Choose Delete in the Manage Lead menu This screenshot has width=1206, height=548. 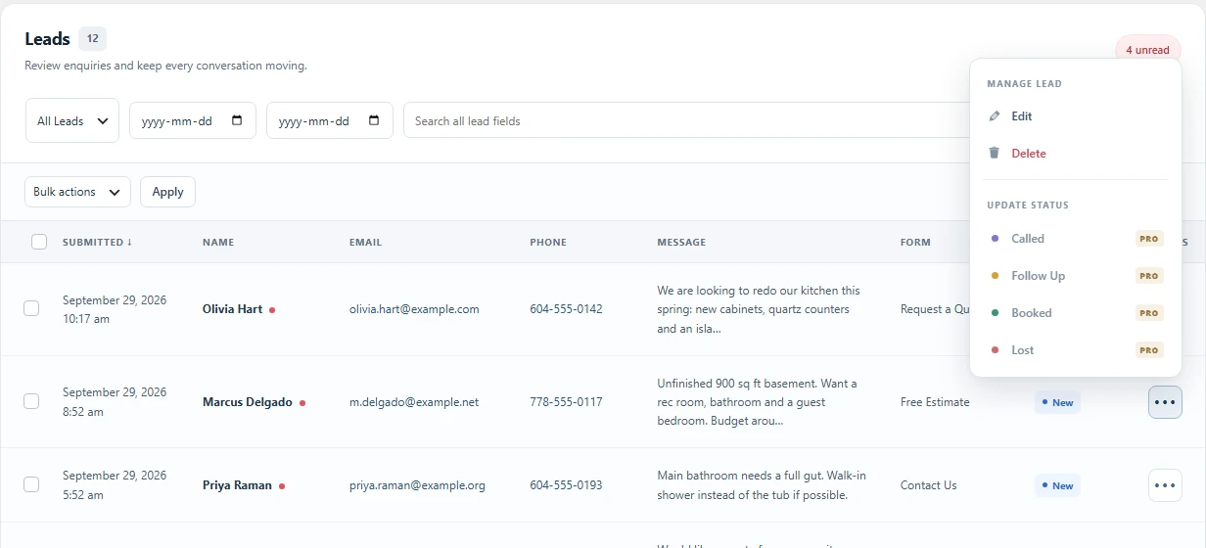click(1076, 154)
